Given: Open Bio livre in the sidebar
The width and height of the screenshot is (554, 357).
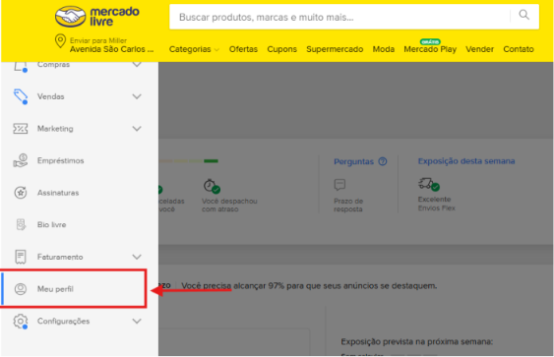Looking at the screenshot, I should 51,224.
